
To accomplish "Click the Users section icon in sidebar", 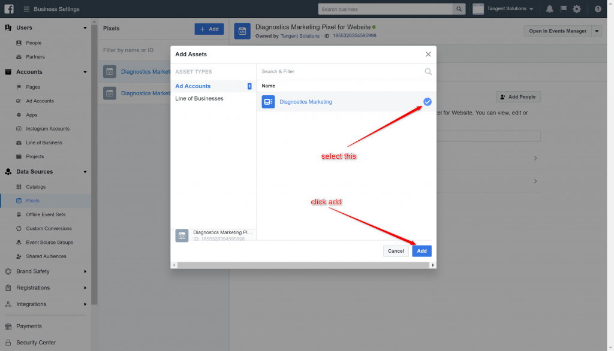I will coord(8,28).
